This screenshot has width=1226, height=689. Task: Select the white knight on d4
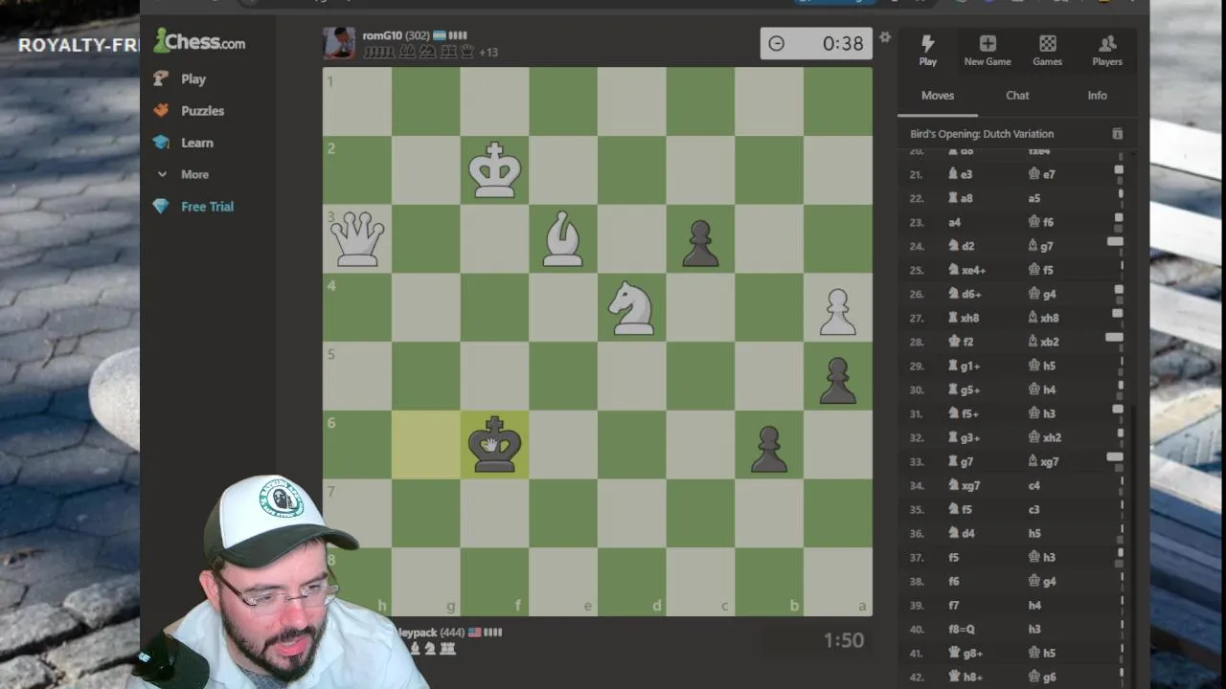click(632, 308)
